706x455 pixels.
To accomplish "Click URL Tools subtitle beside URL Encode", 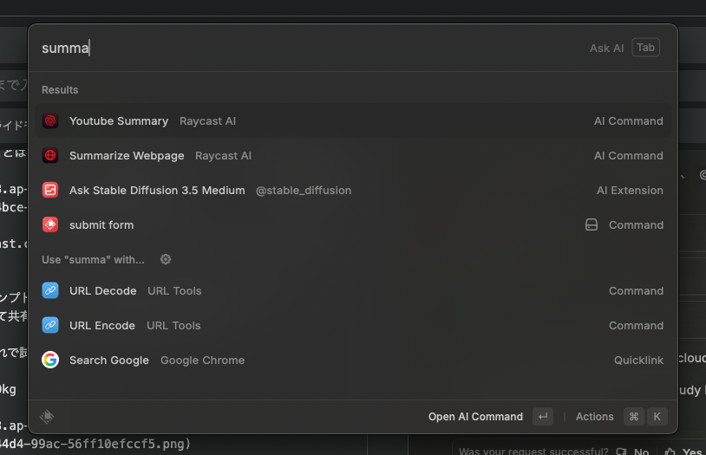I will pyautogui.click(x=173, y=325).
